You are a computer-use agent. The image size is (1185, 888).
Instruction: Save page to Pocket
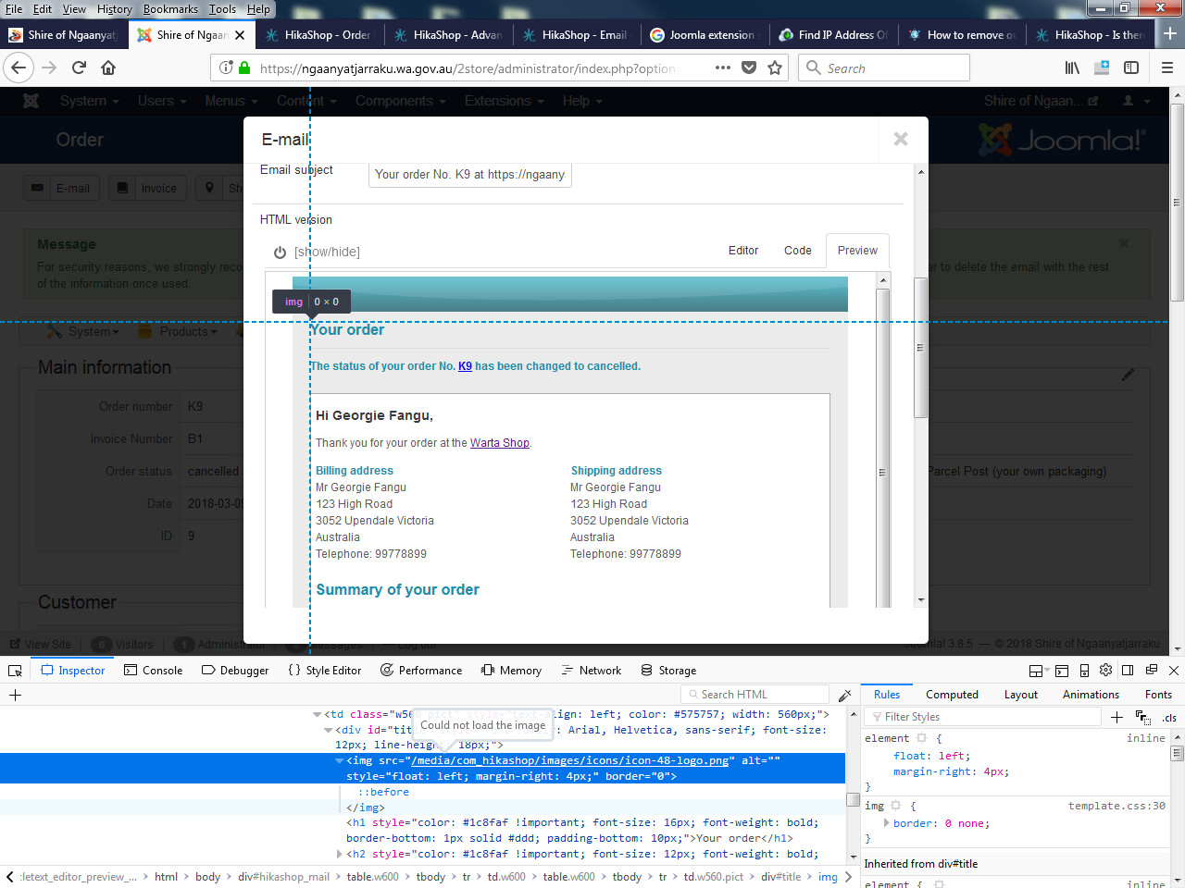(x=749, y=68)
